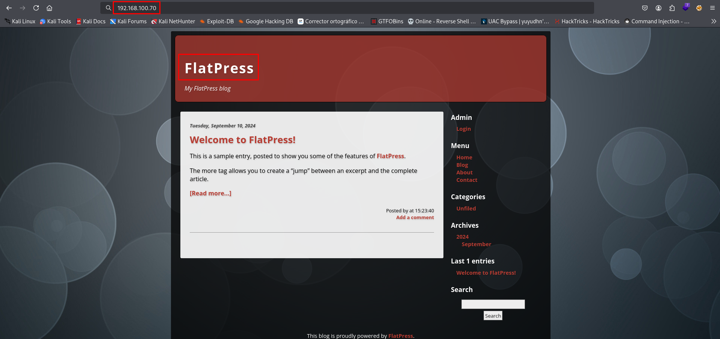Go to Home in the Menu

464,157
